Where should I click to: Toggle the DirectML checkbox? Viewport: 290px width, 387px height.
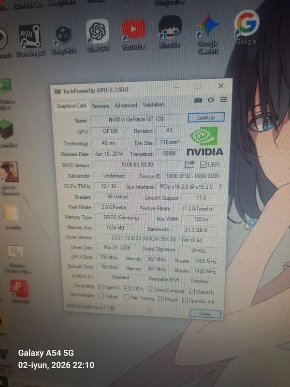(x=191, y=292)
